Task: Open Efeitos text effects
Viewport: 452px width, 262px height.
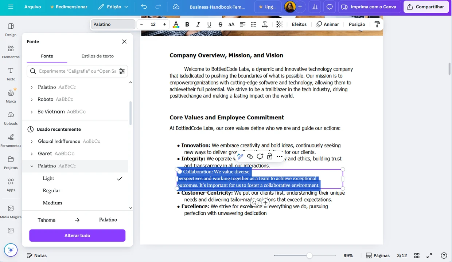Action: (299, 24)
